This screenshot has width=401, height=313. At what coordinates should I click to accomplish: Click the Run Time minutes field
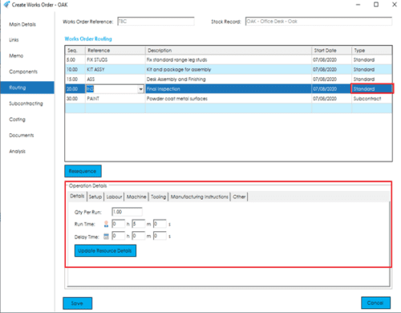(x=139, y=224)
